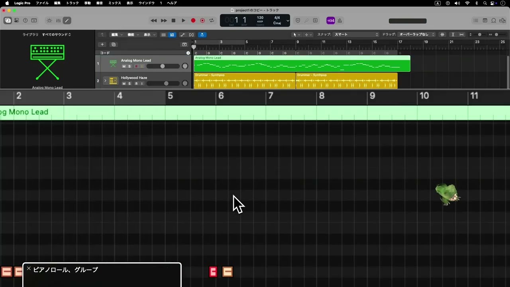Show the grid view button
The height and width of the screenshot is (287, 510).
163,35
